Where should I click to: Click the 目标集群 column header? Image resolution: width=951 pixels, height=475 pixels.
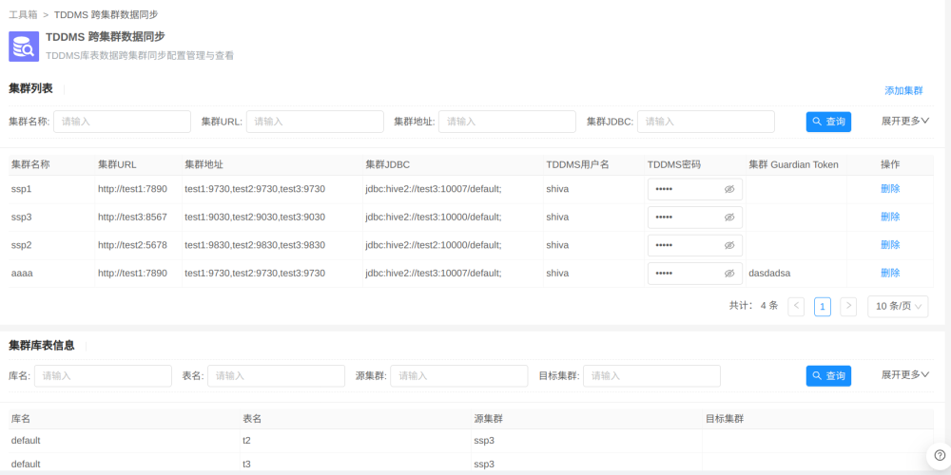coord(724,419)
